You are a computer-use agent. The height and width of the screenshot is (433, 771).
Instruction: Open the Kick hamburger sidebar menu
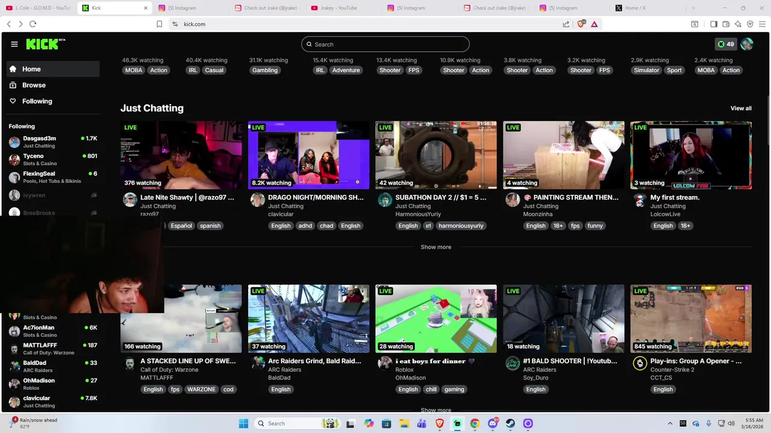point(14,44)
